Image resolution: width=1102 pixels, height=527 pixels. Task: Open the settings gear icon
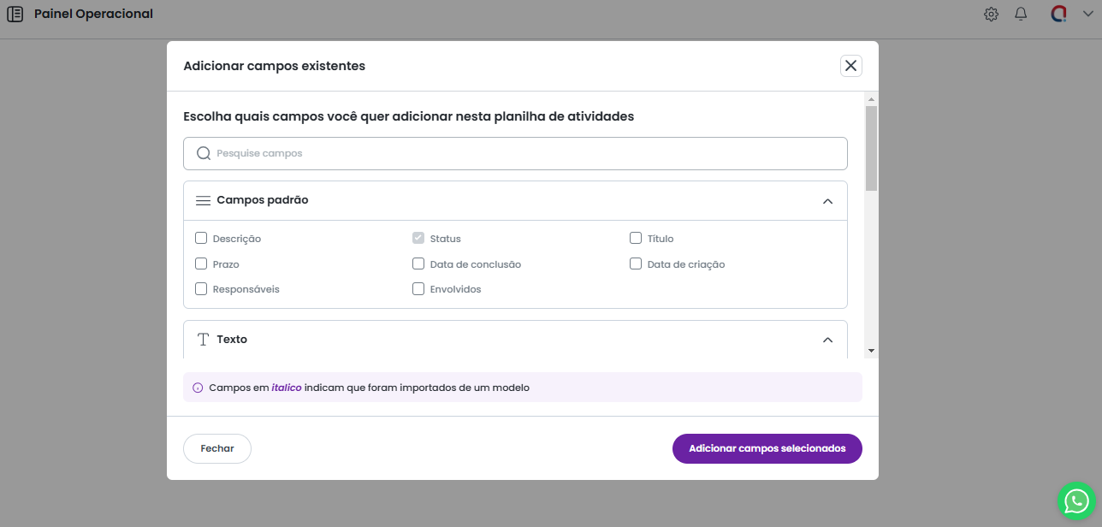(991, 14)
